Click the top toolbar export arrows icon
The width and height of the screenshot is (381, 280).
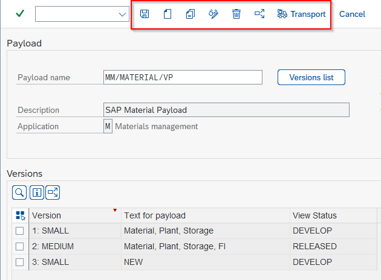click(x=259, y=14)
